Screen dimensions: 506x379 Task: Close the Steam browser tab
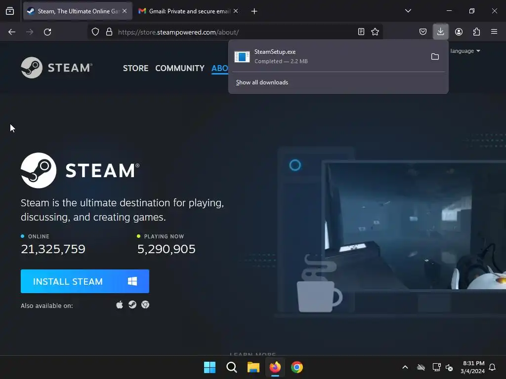pyautogui.click(x=125, y=11)
